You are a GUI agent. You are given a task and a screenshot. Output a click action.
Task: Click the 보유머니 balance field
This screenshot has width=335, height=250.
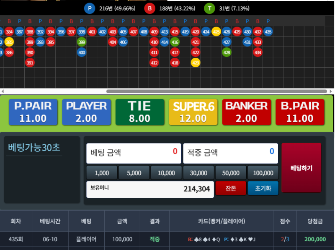point(150,189)
